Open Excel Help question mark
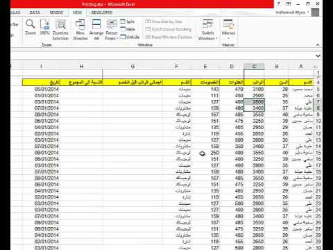 pos(279,4)
